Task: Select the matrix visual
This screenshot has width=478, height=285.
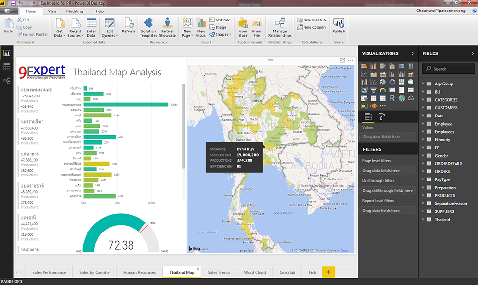Action: pos(383,98)
